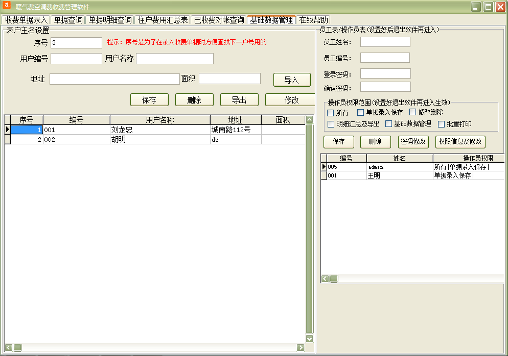508x356 pixels.
Task: Focus the 登录密码 input field
Action: click(x=385, y=73)
